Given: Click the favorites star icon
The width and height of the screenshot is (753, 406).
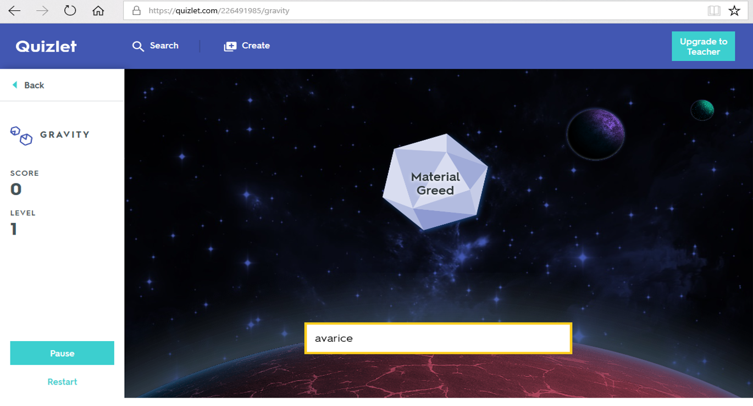Looking at the screenshot, I should 735,9.
